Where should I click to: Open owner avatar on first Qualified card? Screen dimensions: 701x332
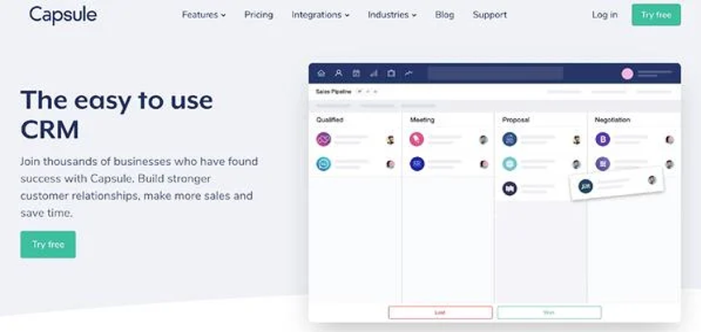(x=390, y=140)
